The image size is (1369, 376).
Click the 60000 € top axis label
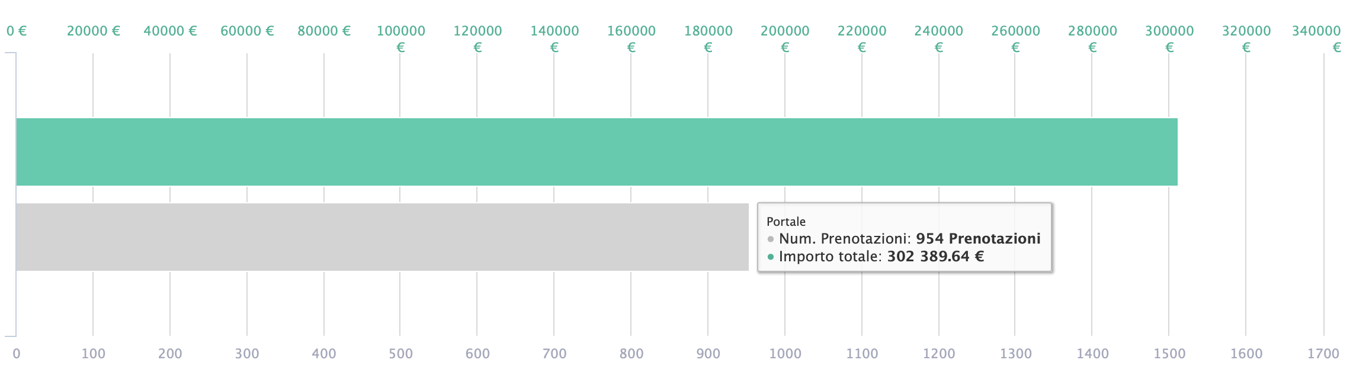click(x=247, y=31)
